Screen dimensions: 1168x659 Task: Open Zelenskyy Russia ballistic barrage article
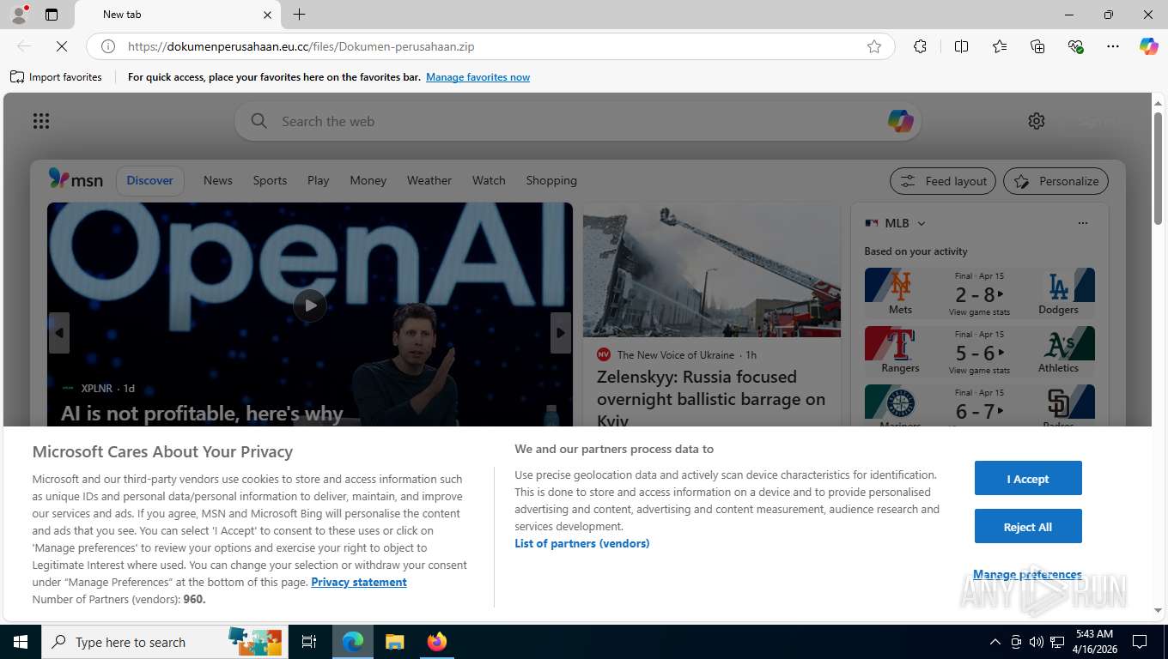[711, 399]
